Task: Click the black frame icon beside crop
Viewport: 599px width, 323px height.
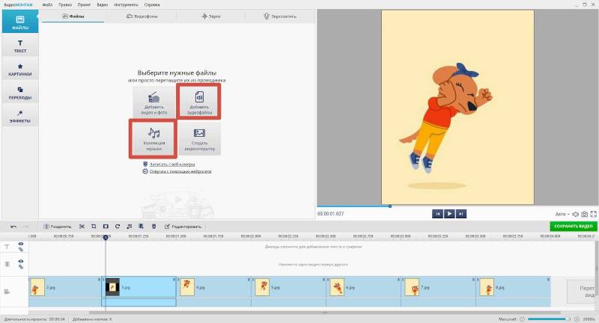Action: coord(106,227)
